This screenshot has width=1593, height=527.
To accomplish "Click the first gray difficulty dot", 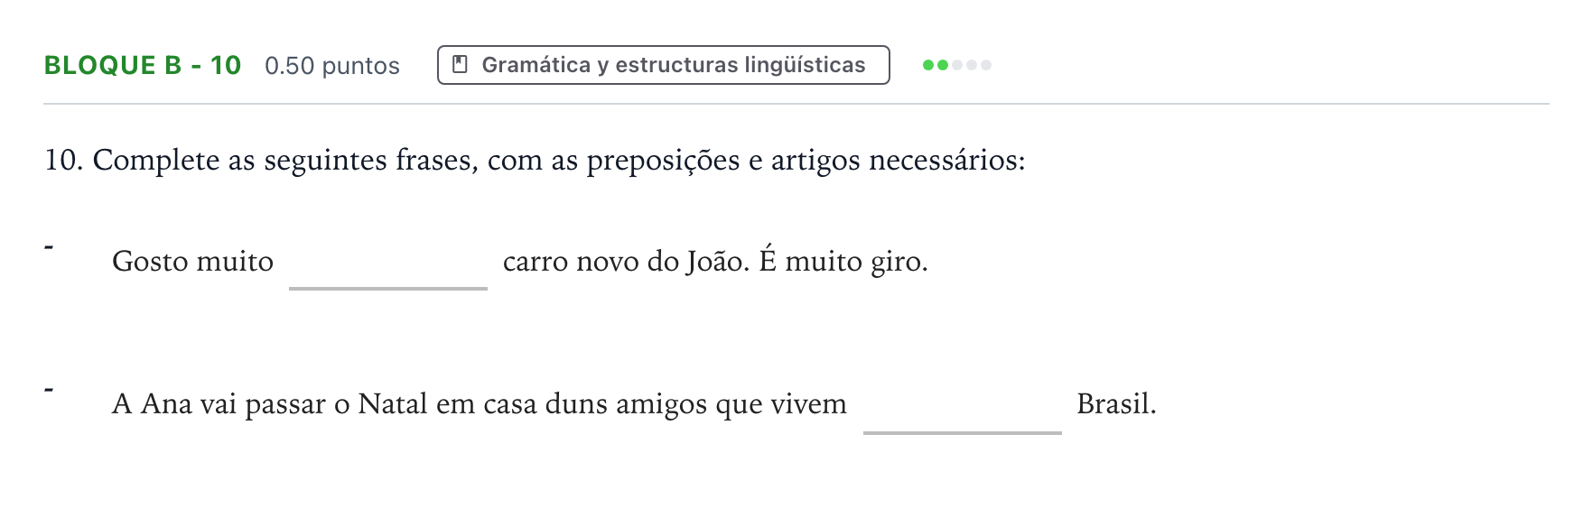I will [957, 65].
